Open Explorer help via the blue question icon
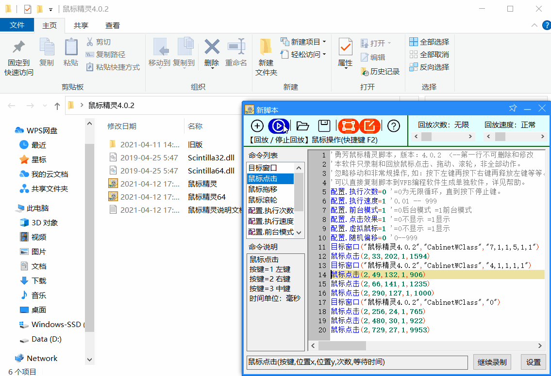 [547, 25]
